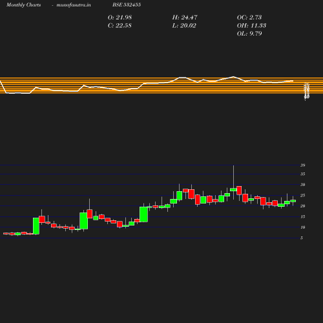Image resolution: width=323 pixels, height=323 pixels.
Task: Click the 'OH: 11.33' reading
Action: (251, 26)
